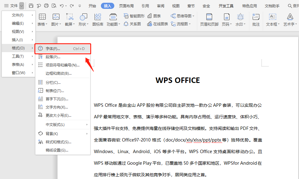
Task: Open the 图标库 icon library
Action: pos(98,20)
